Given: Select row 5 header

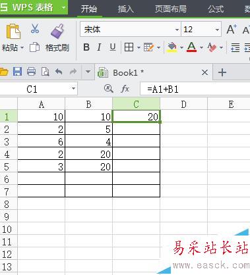Looking at the screenshot, I should [x=9, y=166].
